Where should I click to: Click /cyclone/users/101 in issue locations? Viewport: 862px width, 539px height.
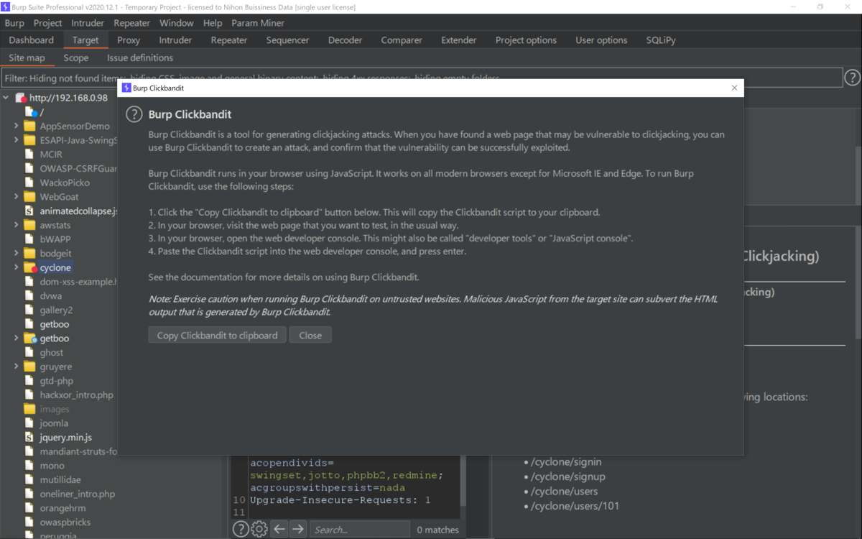(575, 506)
